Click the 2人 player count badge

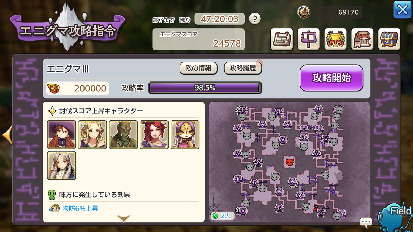tap(222, 216)
